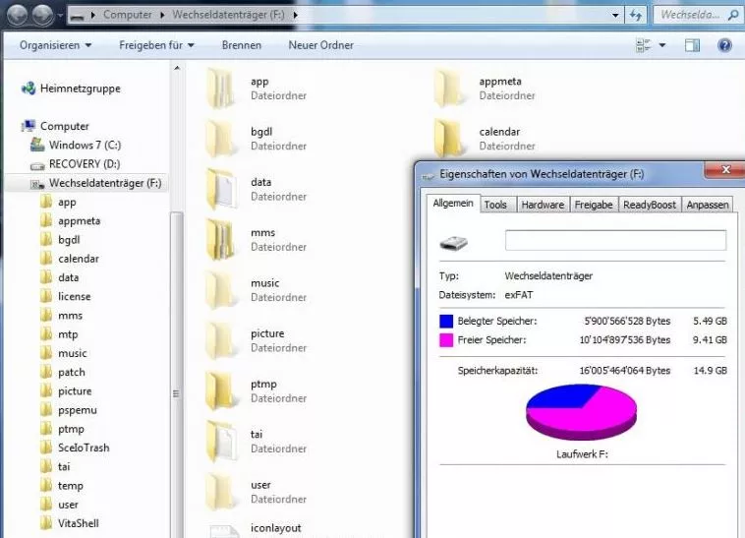
Task: Switch to the ReadyBoost tab
Action: point(649,205)
